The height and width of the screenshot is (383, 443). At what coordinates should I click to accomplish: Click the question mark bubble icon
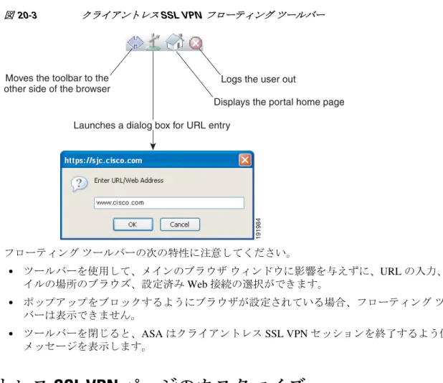tap(79, 184)
